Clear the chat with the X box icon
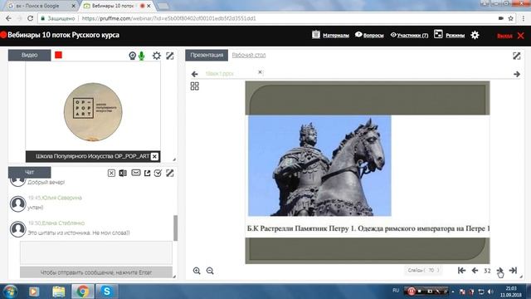 tap(111, 174)
